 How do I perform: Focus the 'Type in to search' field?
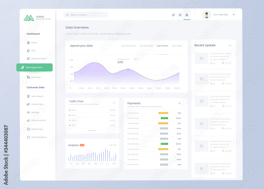coord(86,15)
